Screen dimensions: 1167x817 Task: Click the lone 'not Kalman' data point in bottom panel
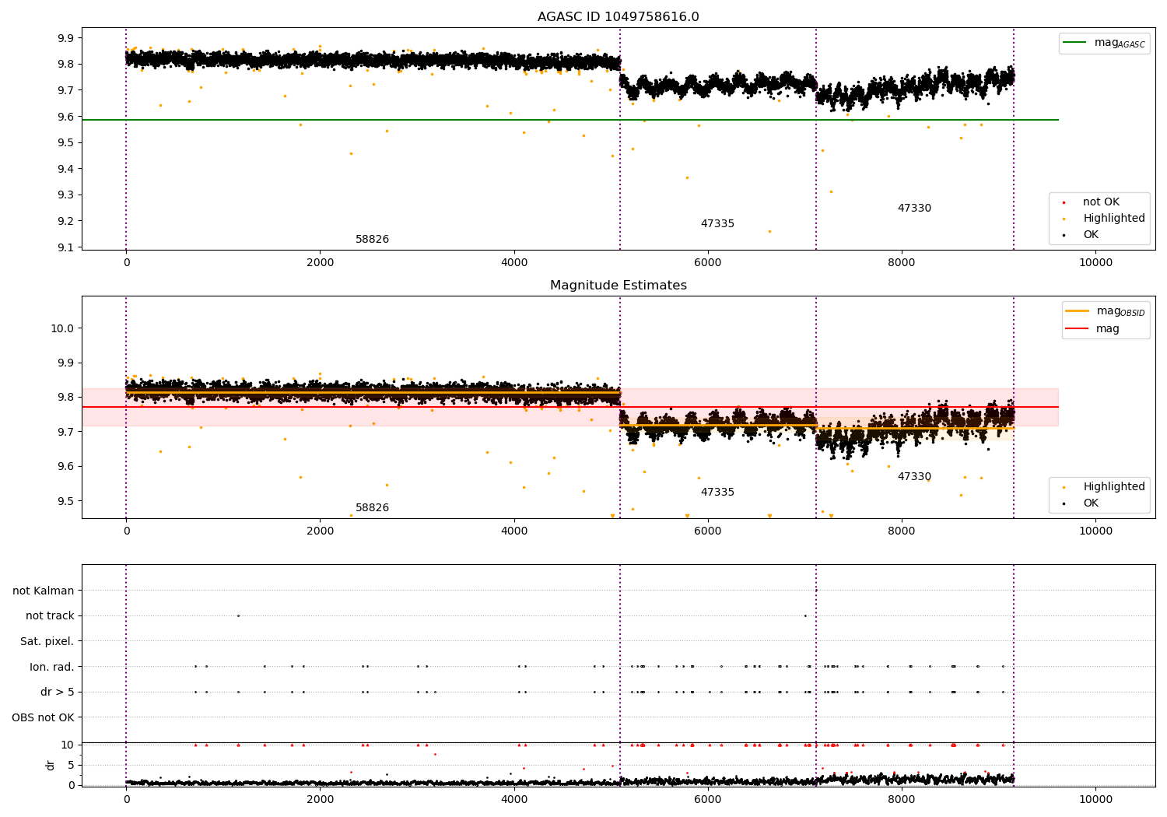(x=816, y=591)
